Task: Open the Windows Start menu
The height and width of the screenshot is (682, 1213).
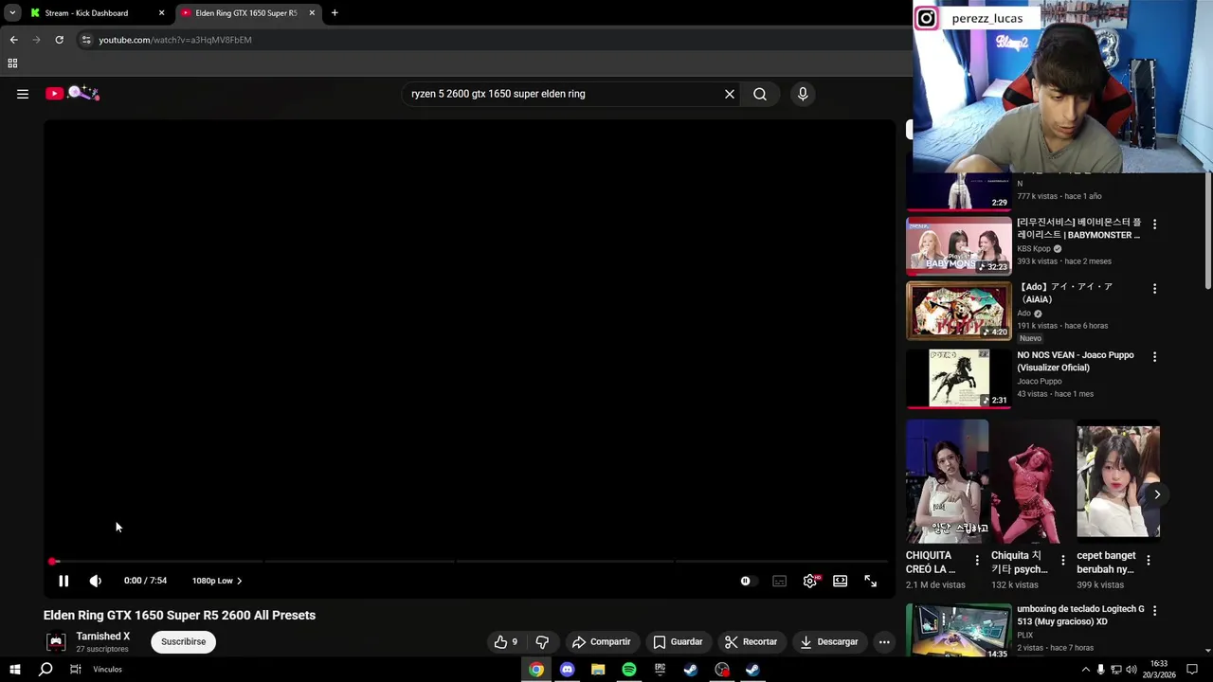Action: [x=13, y=670]
